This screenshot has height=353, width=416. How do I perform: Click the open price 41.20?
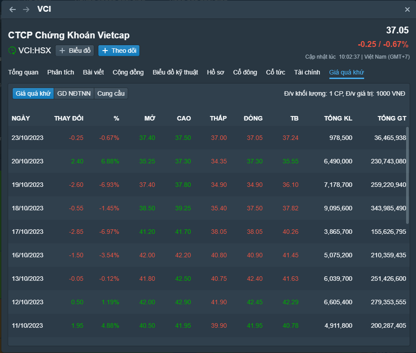pos(147,232)
